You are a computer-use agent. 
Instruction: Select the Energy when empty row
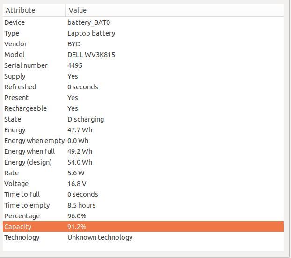(143, 141)
